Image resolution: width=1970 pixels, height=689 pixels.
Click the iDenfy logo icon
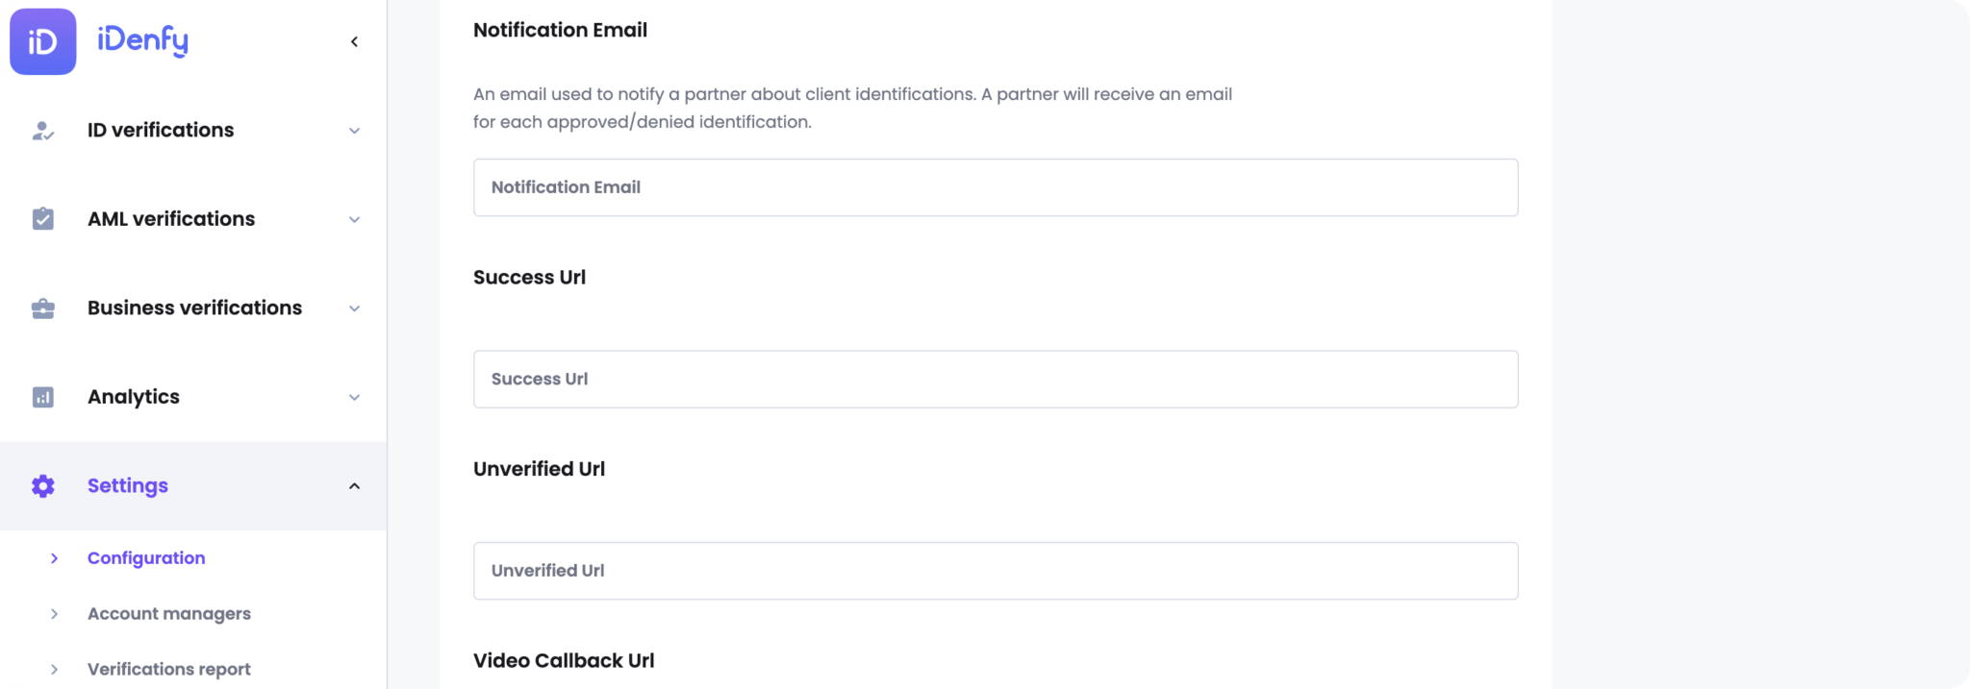42,41
